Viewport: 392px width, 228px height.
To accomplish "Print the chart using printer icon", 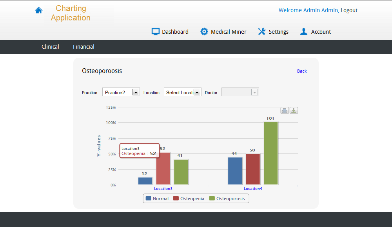I will coord(285,110).
